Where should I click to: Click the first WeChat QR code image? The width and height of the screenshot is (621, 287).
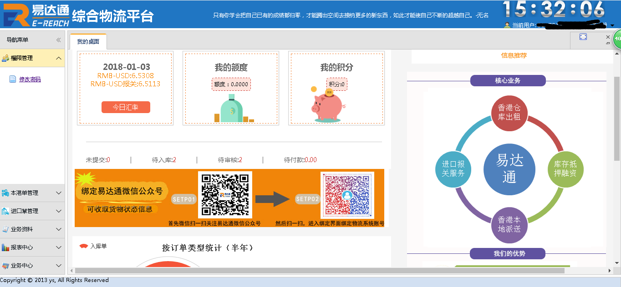click(225, 195)
